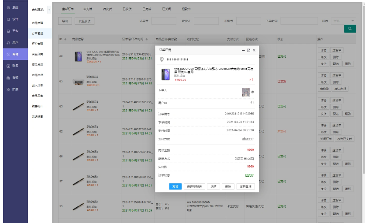The image size is (365, 223).
Task: Select the highlighted 商城 (Mall) sidebar item
Action: 15,54
